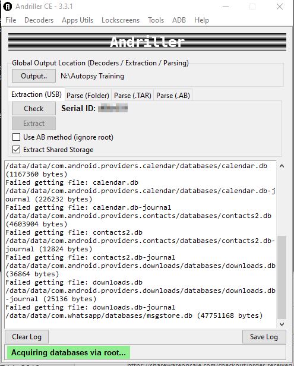
Task: Click the Output.. button
Action: pos(34,76)
